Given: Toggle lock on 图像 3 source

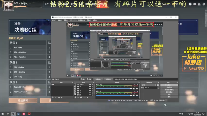Looking at the screenshot, I should point(93,87).
